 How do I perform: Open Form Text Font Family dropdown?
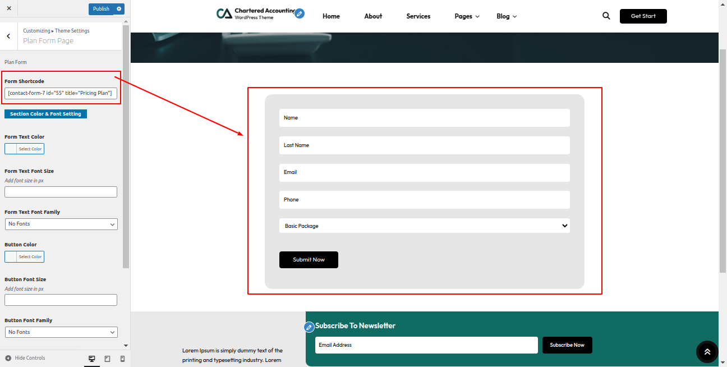(61, 224)
